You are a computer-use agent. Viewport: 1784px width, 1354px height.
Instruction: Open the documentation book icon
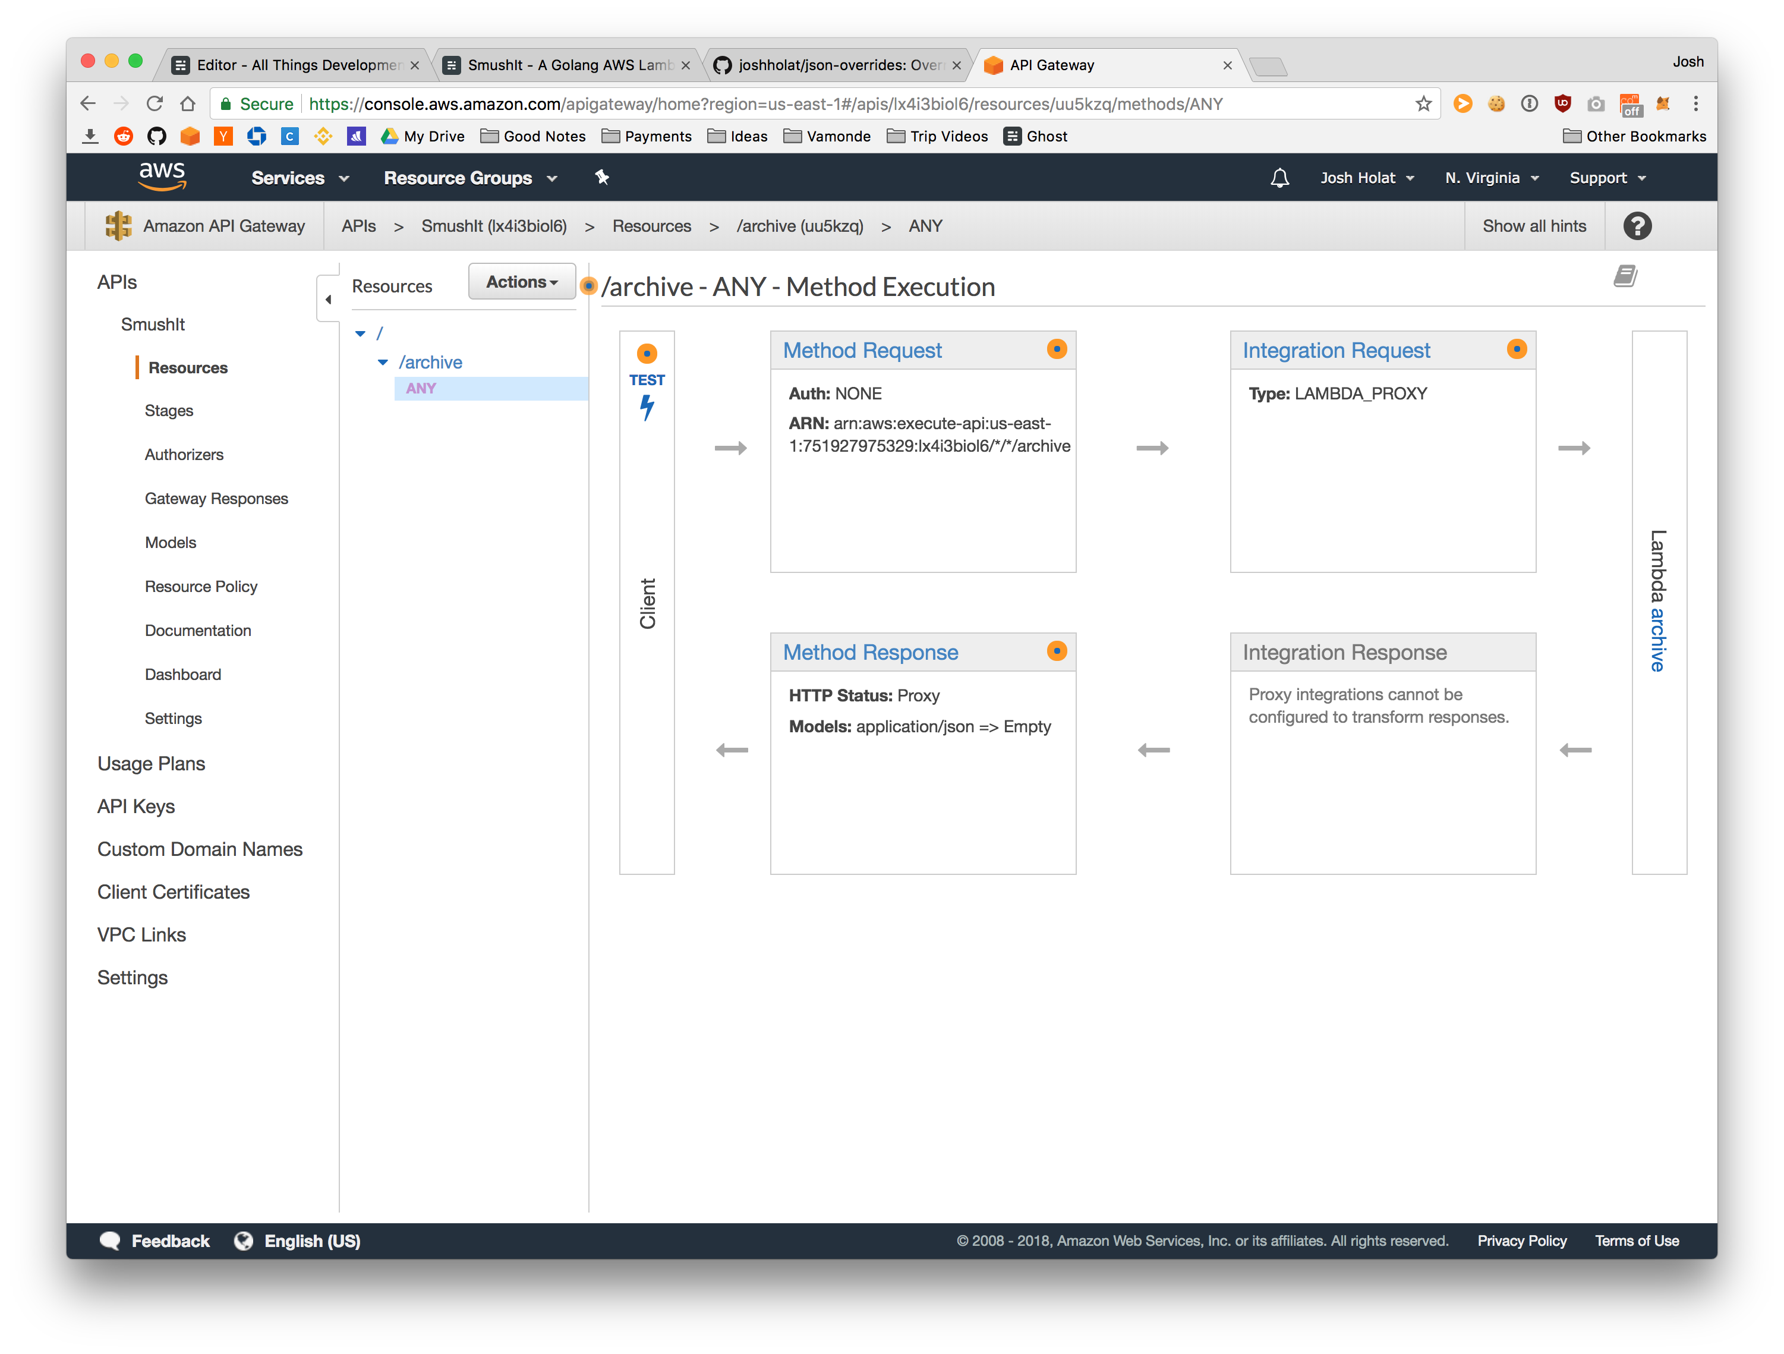pyautogui.click(x=1625, y=276)
